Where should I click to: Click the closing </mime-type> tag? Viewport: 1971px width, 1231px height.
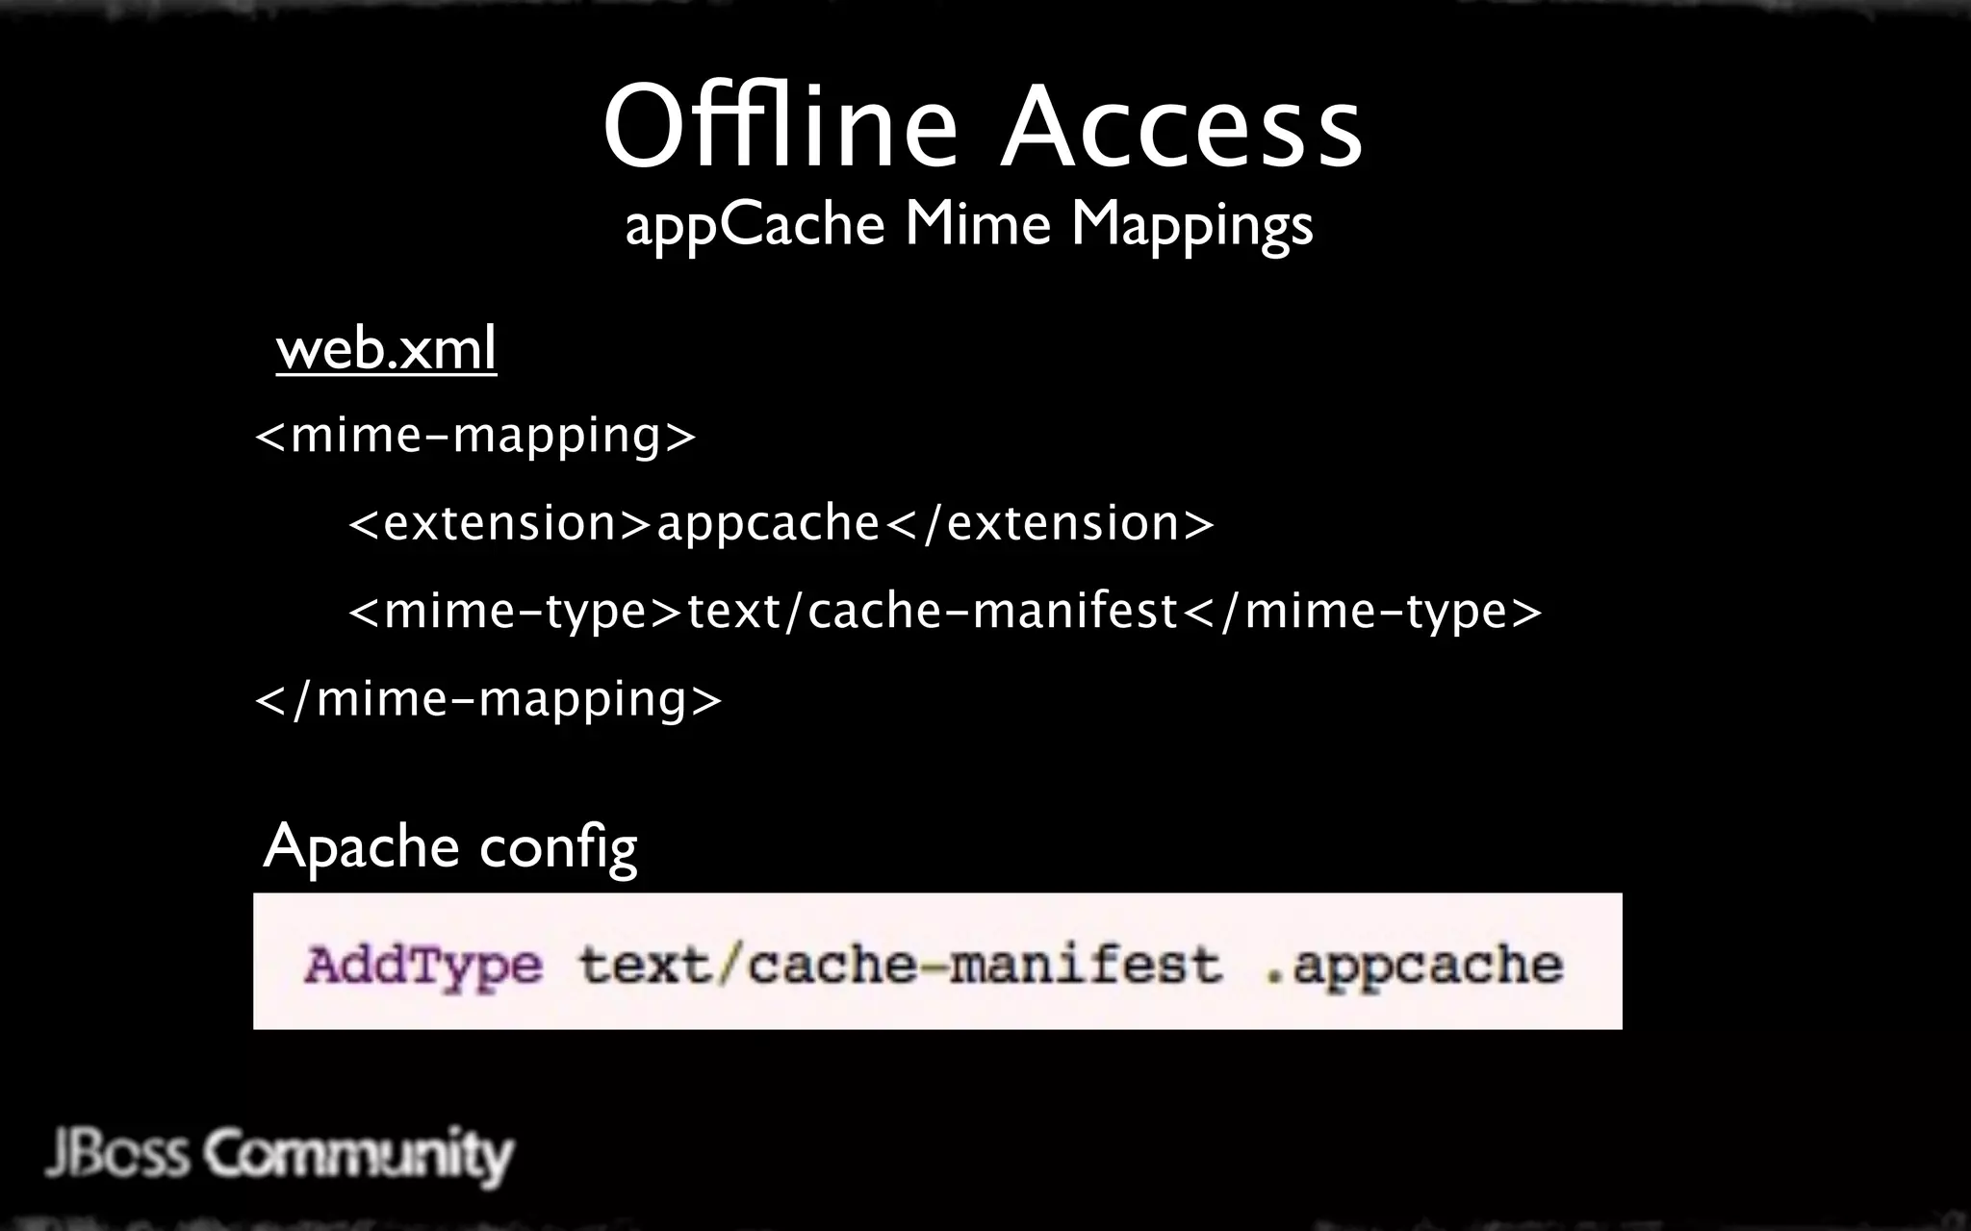[1361, 612]
